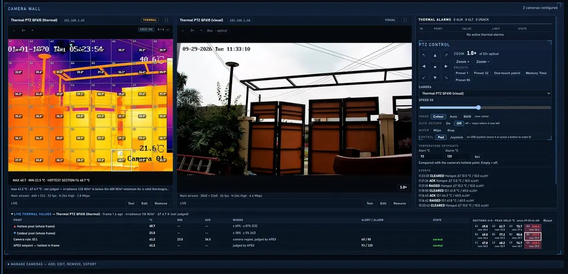Zoom in the visual feed with plus

tap(201, 30)
